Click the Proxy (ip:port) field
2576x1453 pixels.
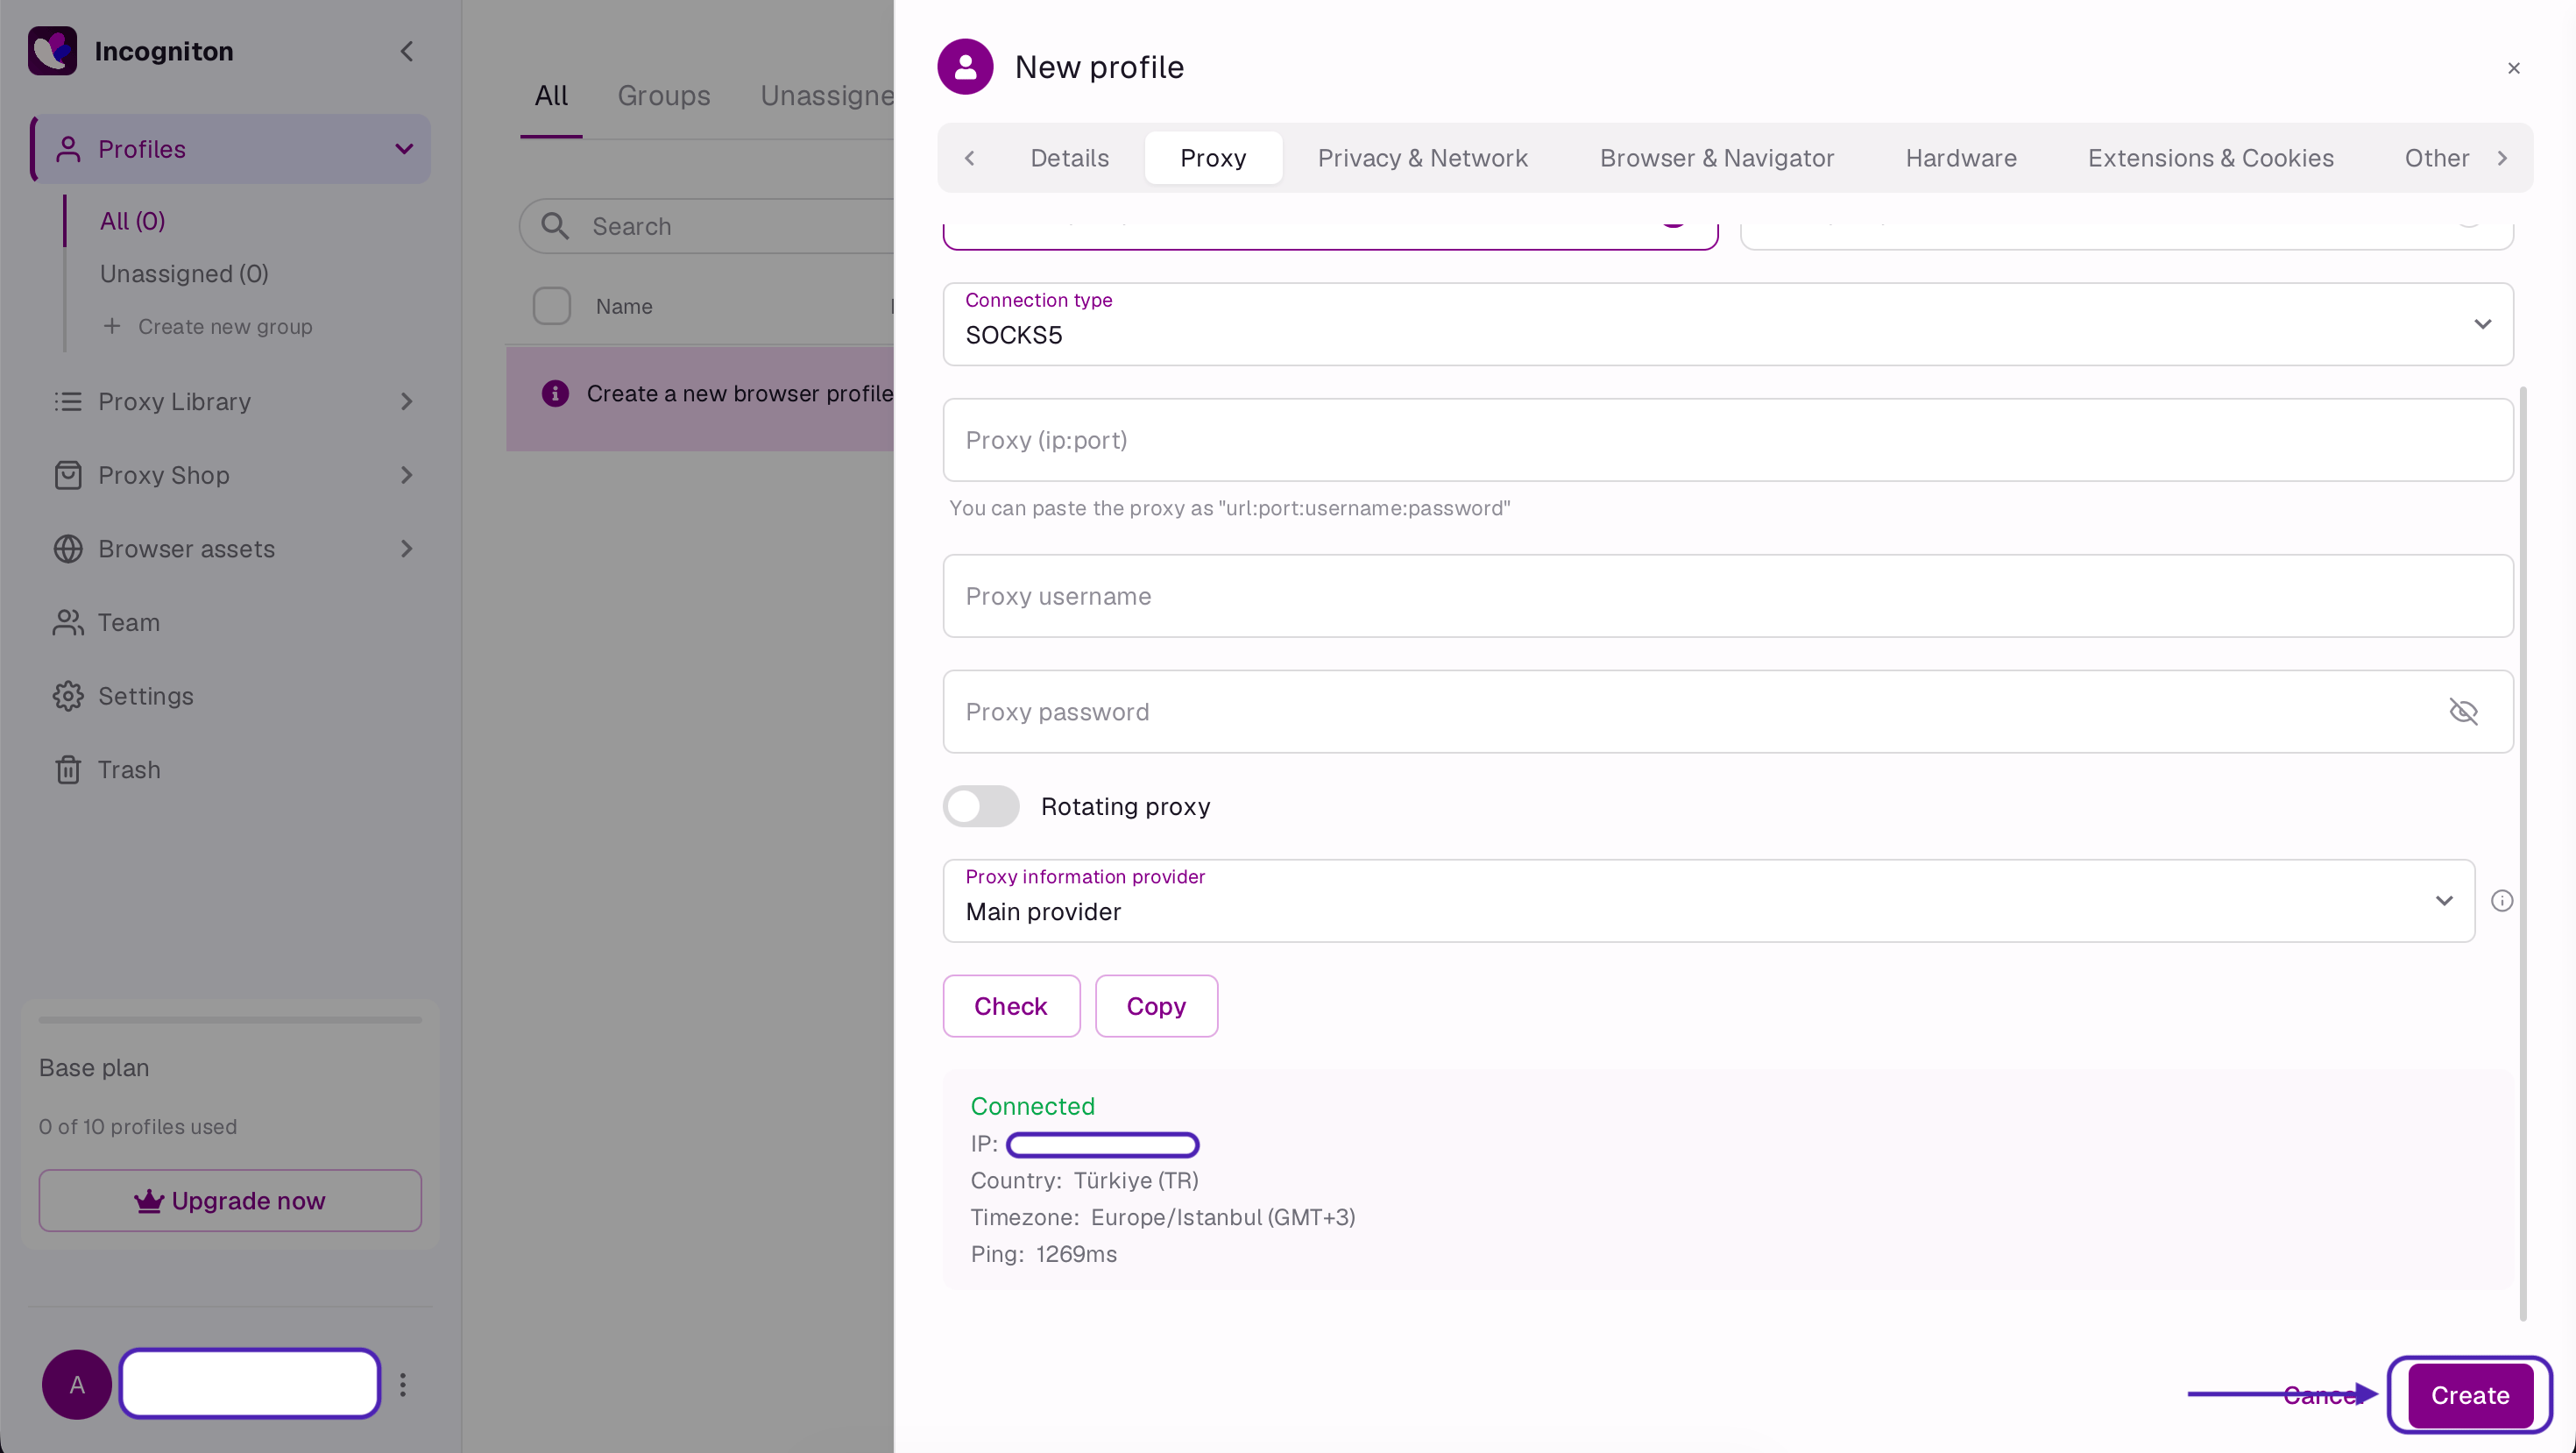click(x=1727, y=440)
